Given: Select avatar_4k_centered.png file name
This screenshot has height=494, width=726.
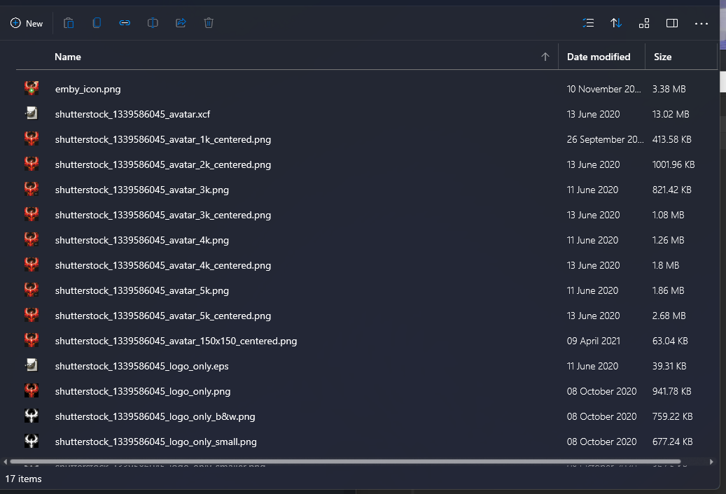Looking at the screenshot, I should click(x=163, y=265).
